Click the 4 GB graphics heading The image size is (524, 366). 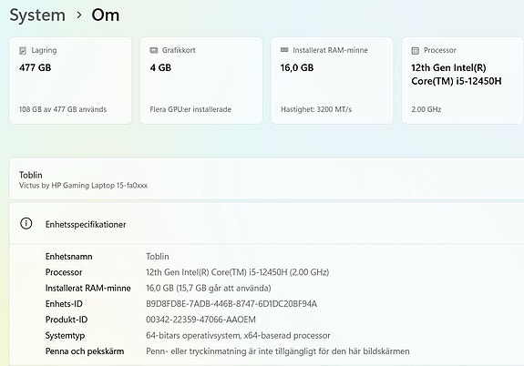pyautogui.click(x=160, y=67)
